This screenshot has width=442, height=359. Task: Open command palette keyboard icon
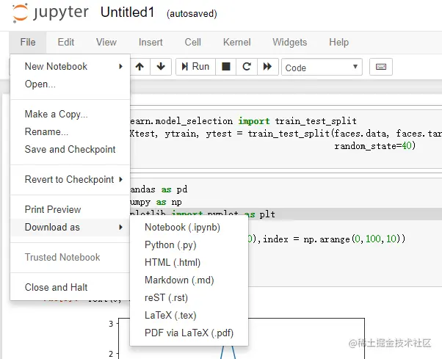[381, 67]
